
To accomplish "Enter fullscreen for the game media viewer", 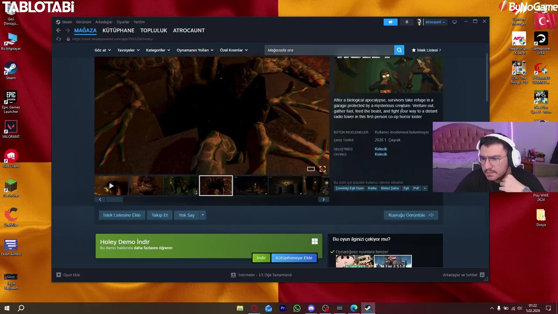I will click(323, 169).
